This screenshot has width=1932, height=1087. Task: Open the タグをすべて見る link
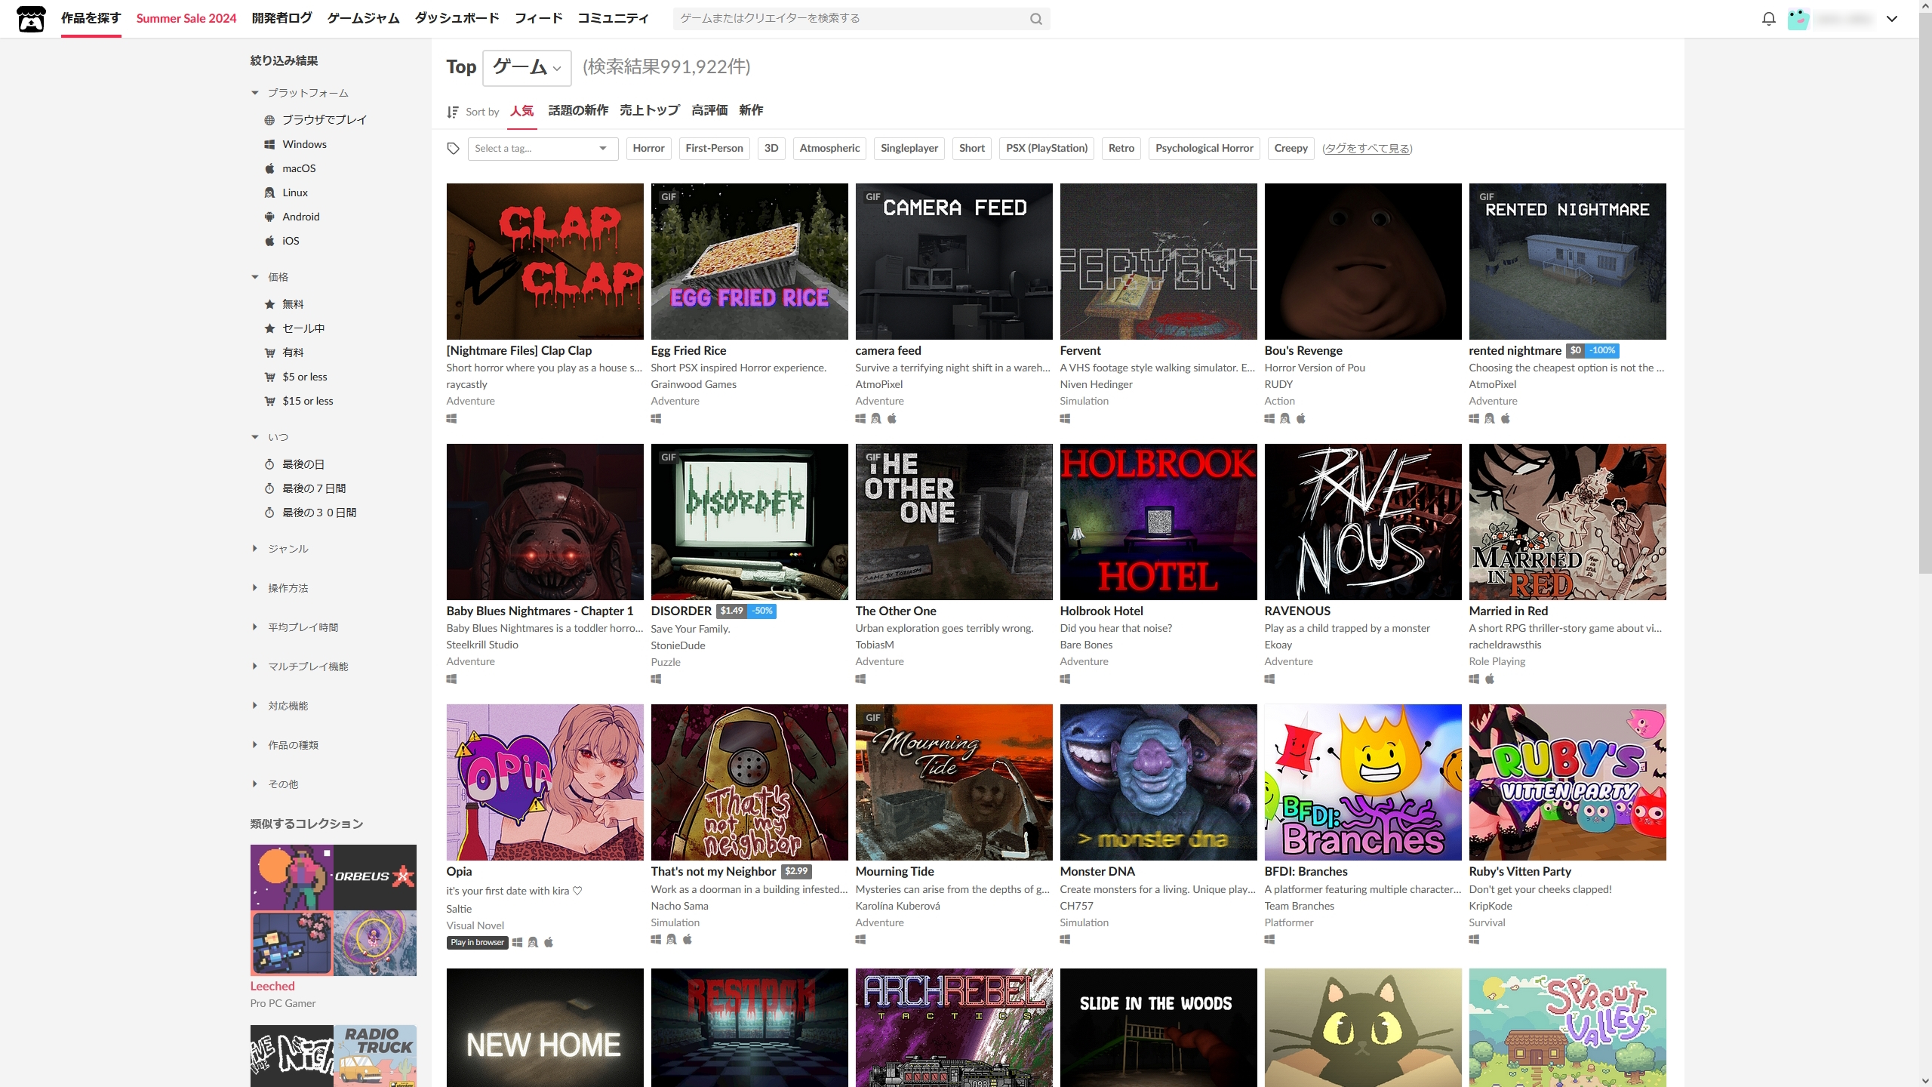[1367, 149]
